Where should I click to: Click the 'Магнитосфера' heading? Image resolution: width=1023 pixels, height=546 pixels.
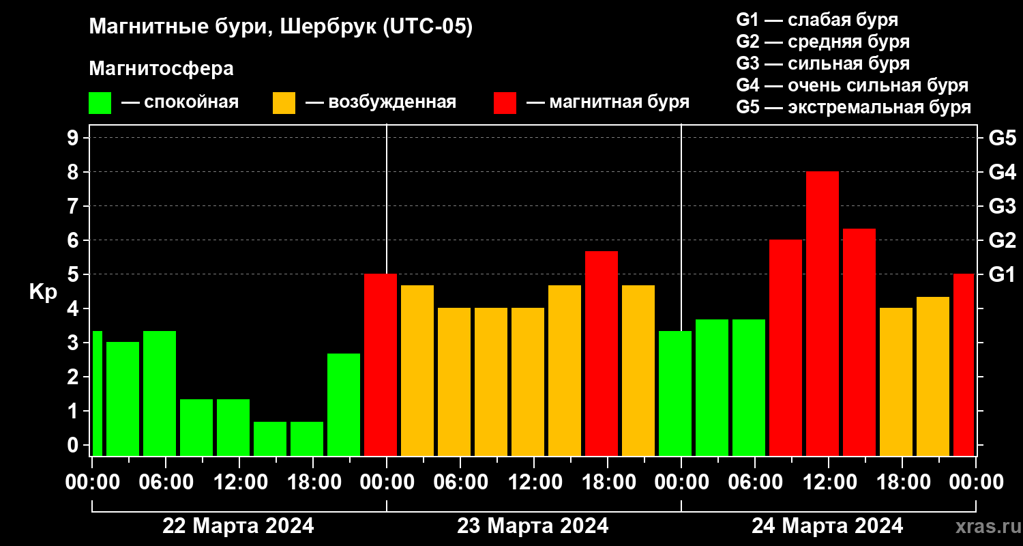(x=162, y=69)
